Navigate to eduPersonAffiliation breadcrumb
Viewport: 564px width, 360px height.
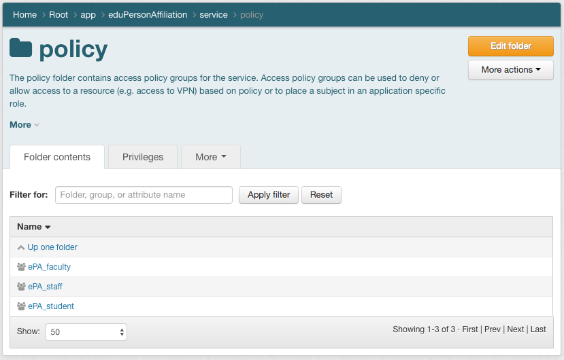(148, 15)
